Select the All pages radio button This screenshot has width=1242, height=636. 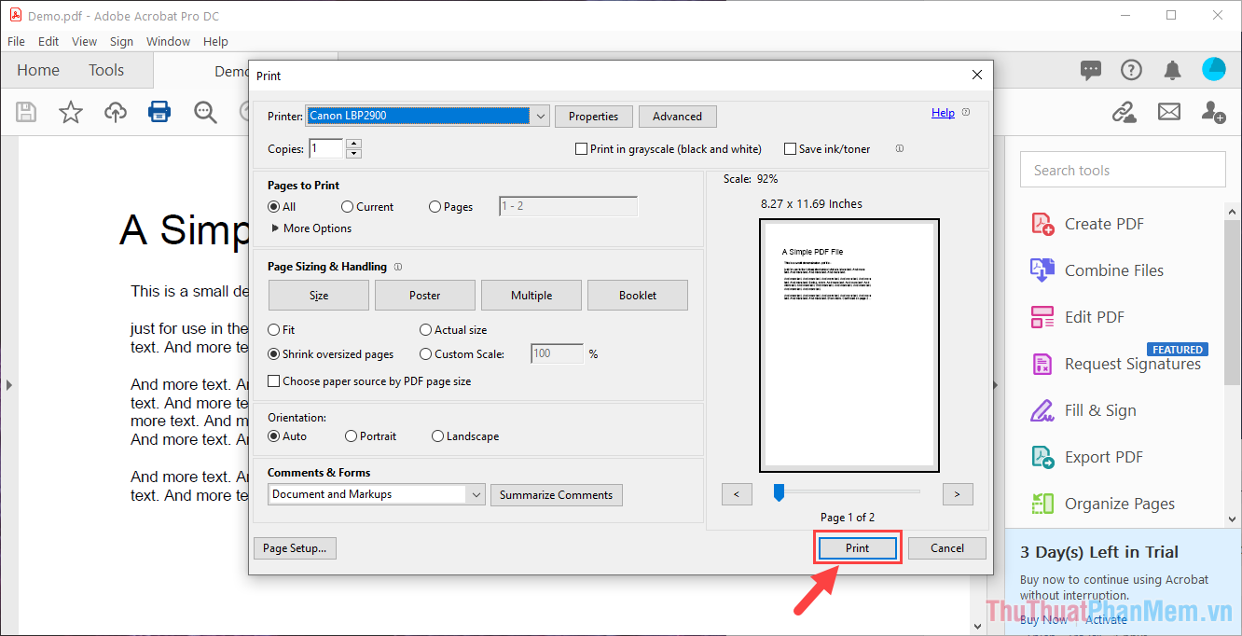click(274, 207)
